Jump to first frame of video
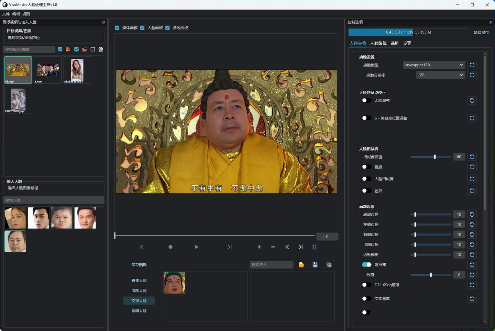The width and height of the screenshot is (495, 331). tap(141, 247)
